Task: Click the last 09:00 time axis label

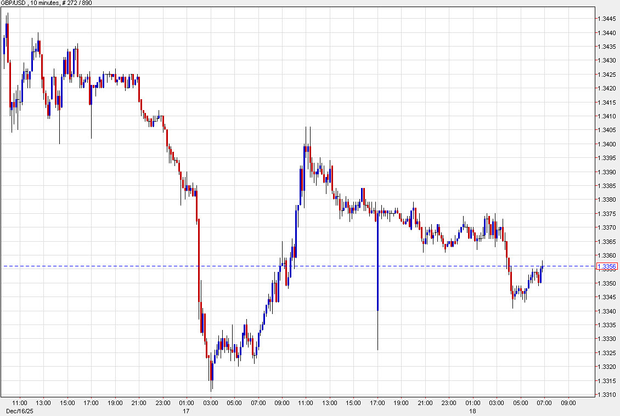Action: point(568,403)
